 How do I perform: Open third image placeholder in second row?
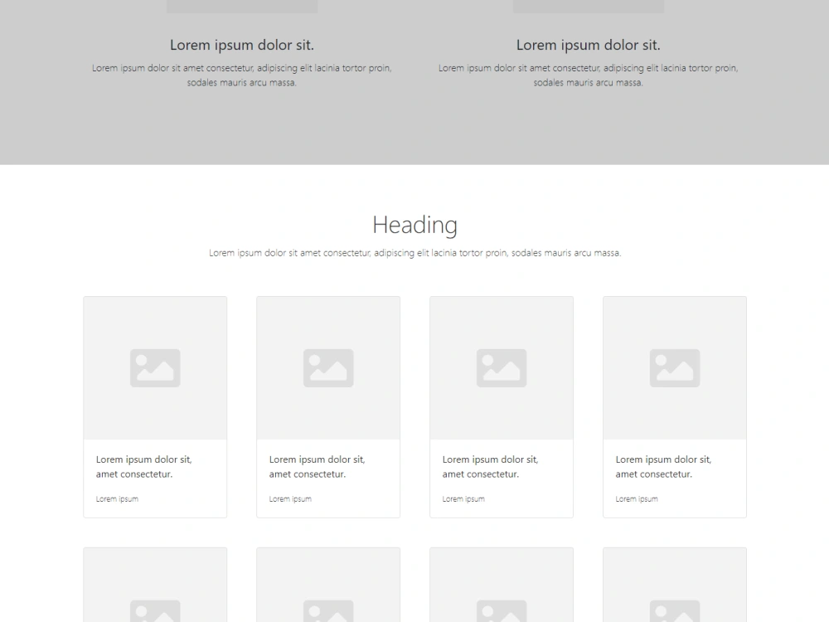(502, 585)
